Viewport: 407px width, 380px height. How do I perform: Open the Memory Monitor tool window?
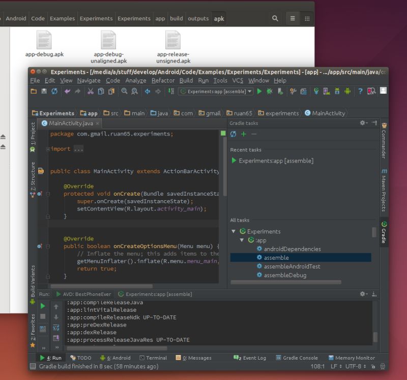tap(352, 358)
